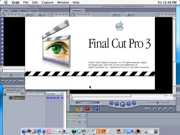Click Canvas Add Keyframe diamond button
Viewport: 180px width, 135px height.
tap(160, 109)
